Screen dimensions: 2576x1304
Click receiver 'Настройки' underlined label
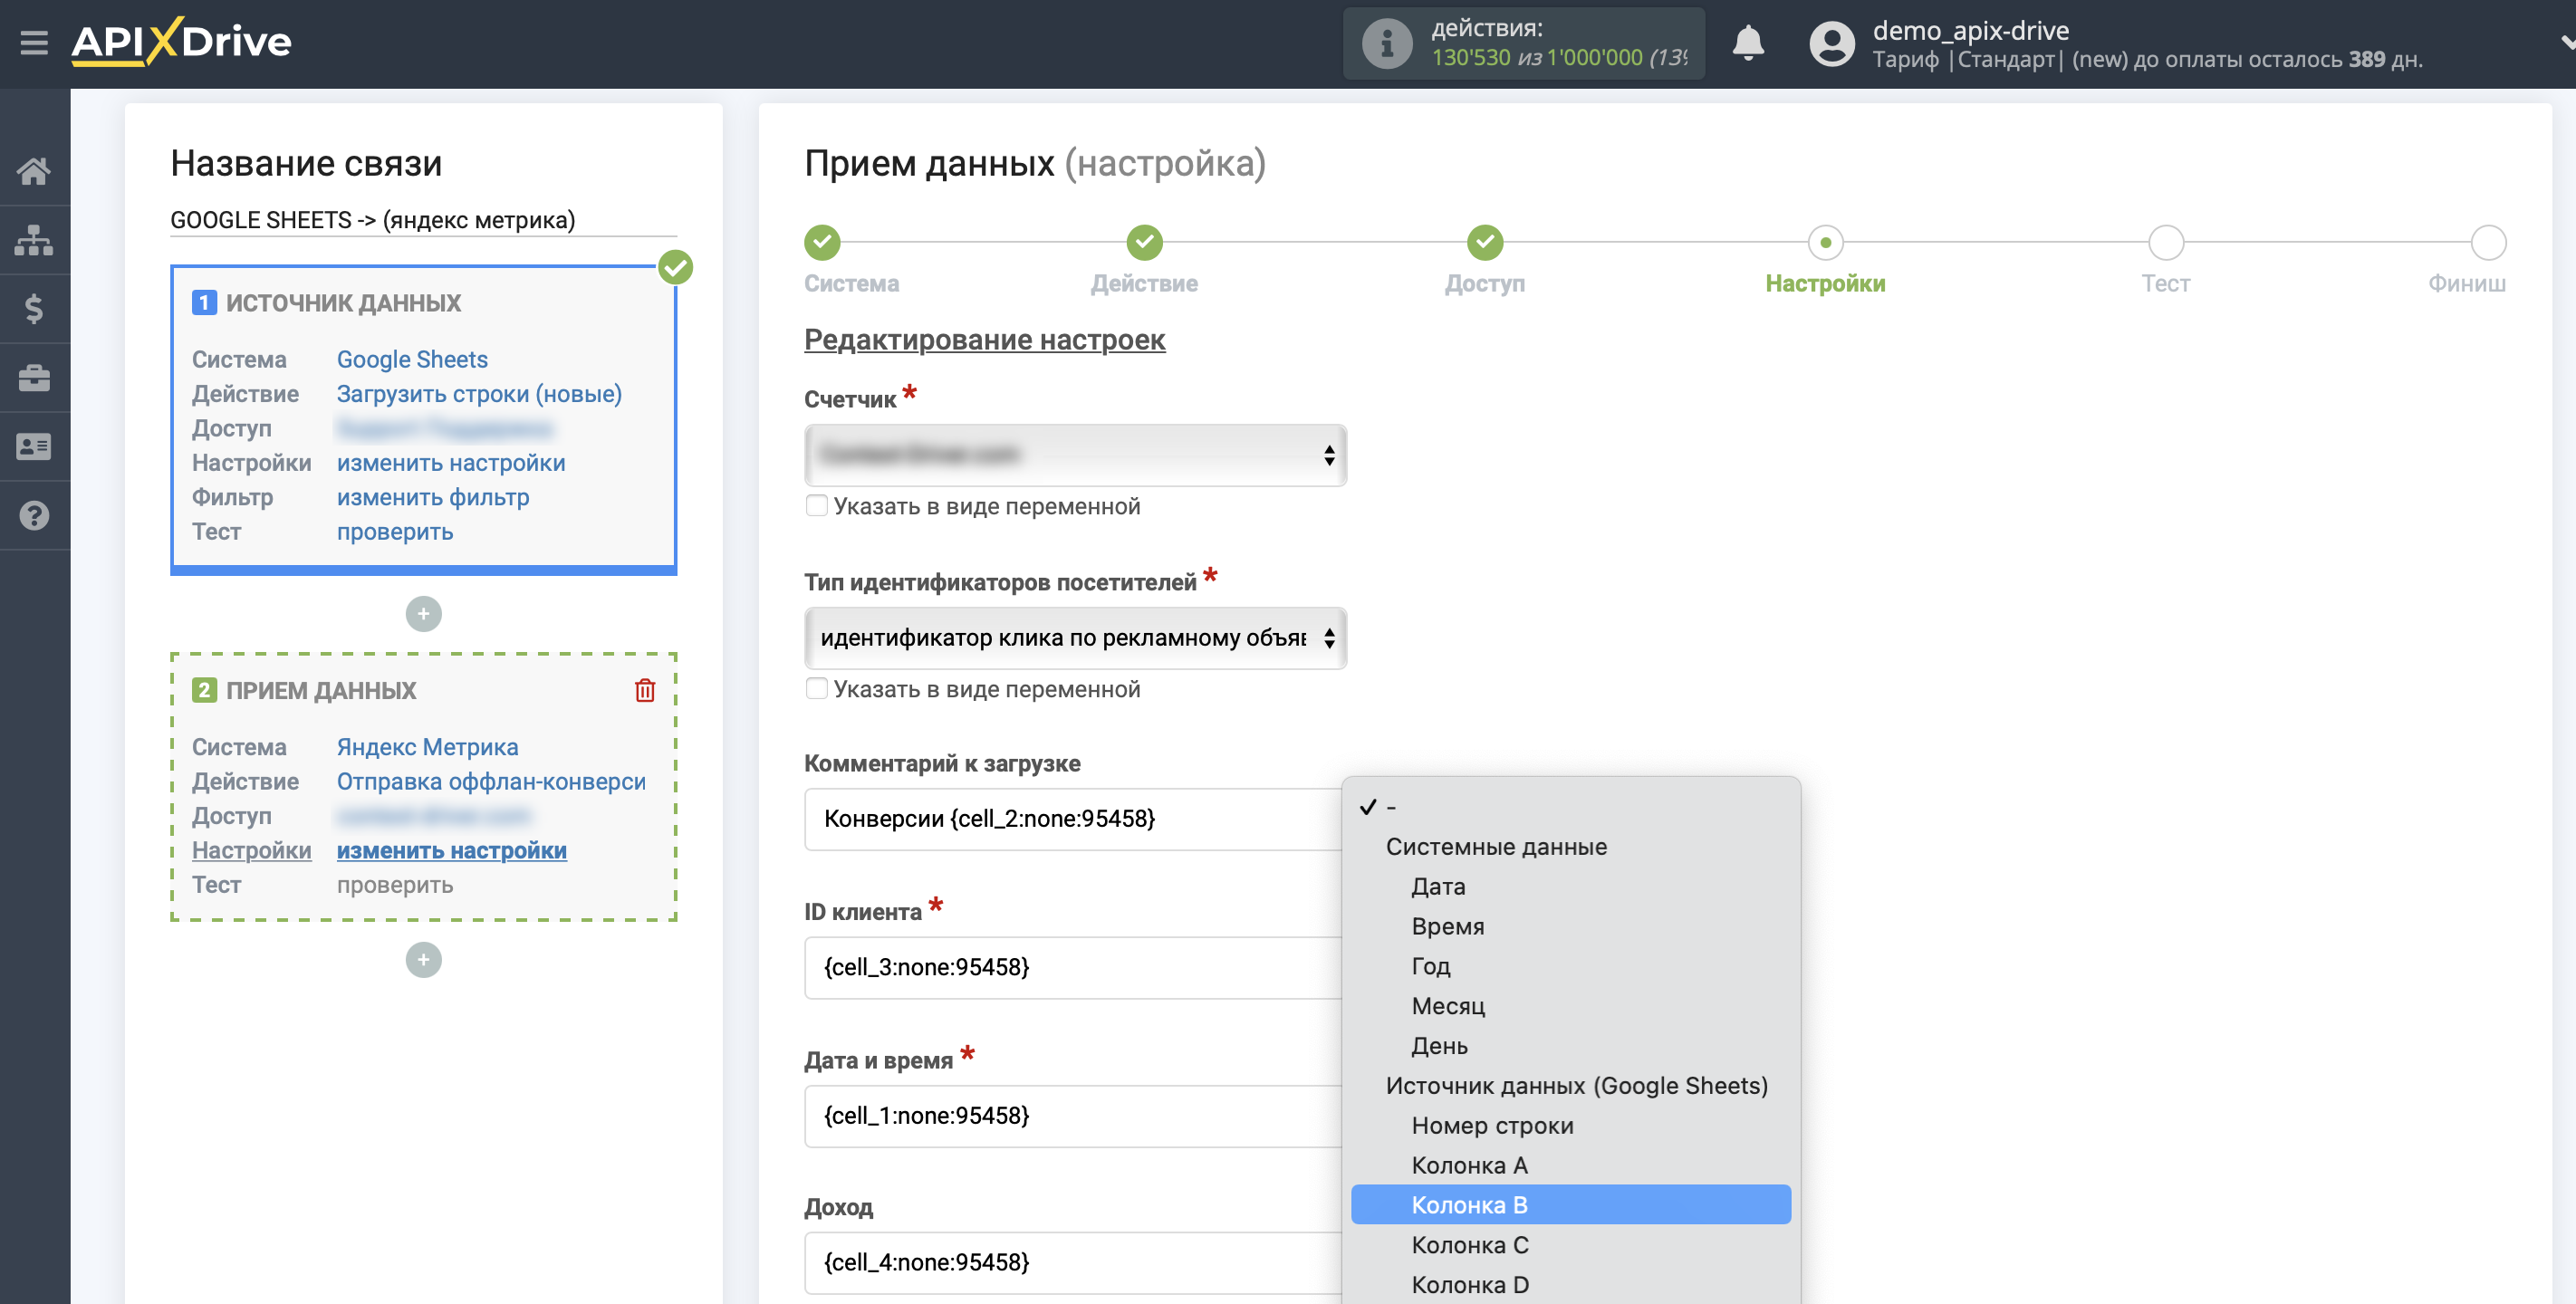point(252,850)
